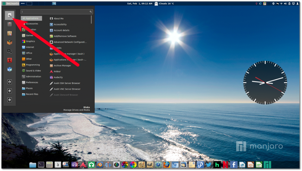Image resolution: width=302 pixels, height=171 pixels.
Task: Open the user icon in the tray
Action: (297, 4)
